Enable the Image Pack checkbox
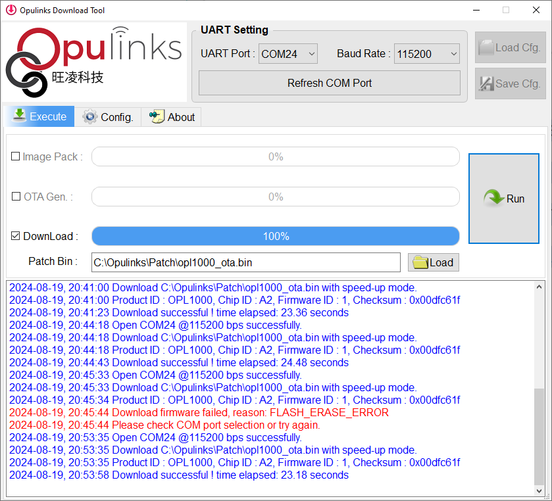This screenshot has width=552, height=501. pyautogui.click(x=16, y=156)
